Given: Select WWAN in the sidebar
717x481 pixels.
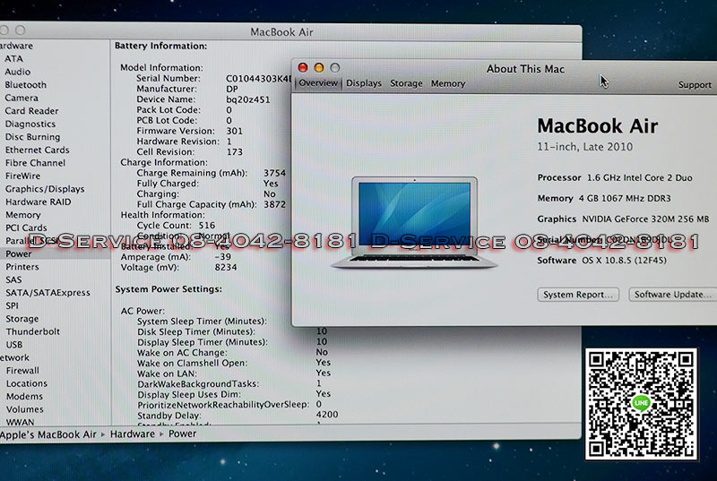Looking at the screenshot, I should (x=20, y=423).
